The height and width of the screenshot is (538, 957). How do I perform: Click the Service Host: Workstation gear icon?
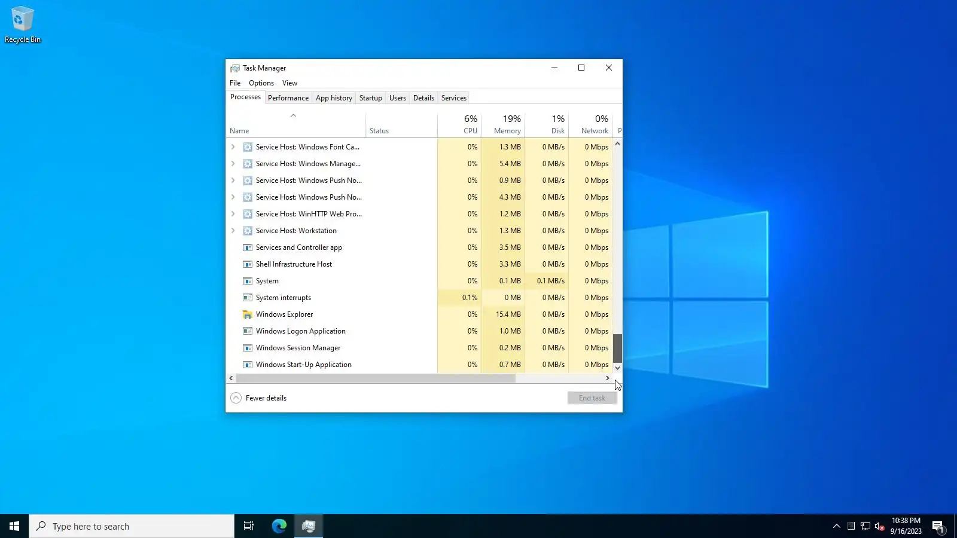click(247, 231)
